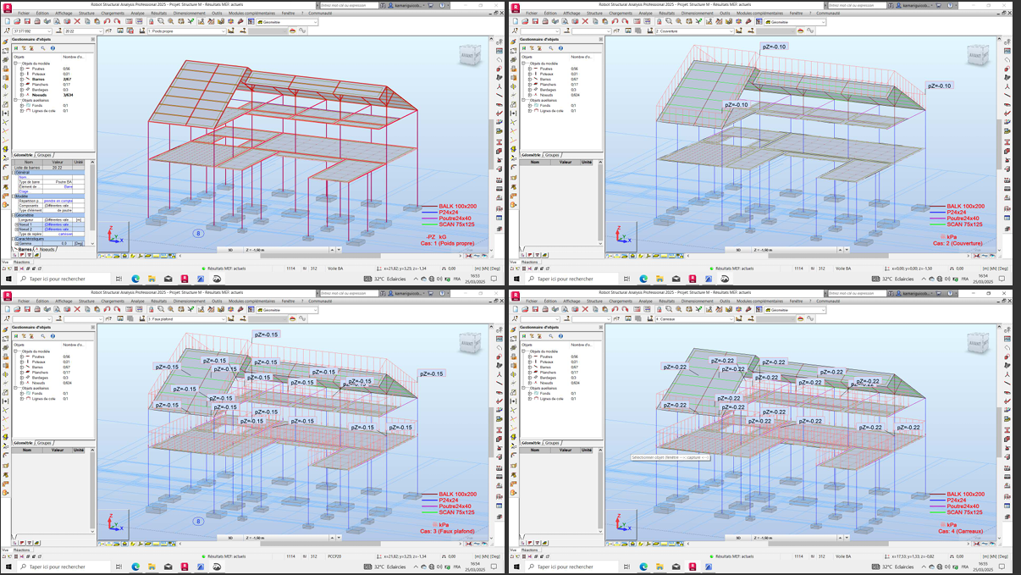Screen dimensions: 1021x575
Task: Open Chargements menu in Couverture window
Action: click(621, 14)
